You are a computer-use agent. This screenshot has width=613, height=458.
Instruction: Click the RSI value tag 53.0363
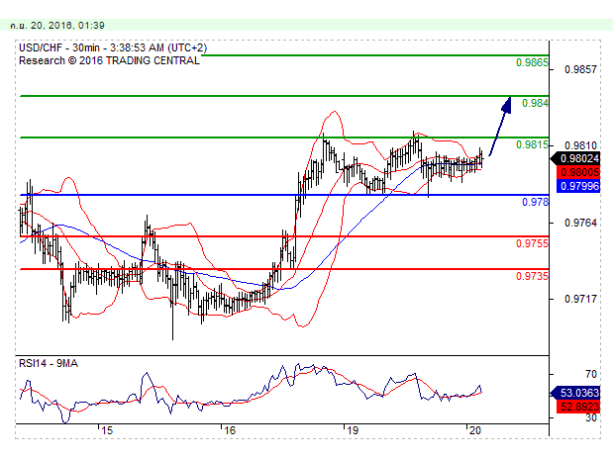[575, 393]
